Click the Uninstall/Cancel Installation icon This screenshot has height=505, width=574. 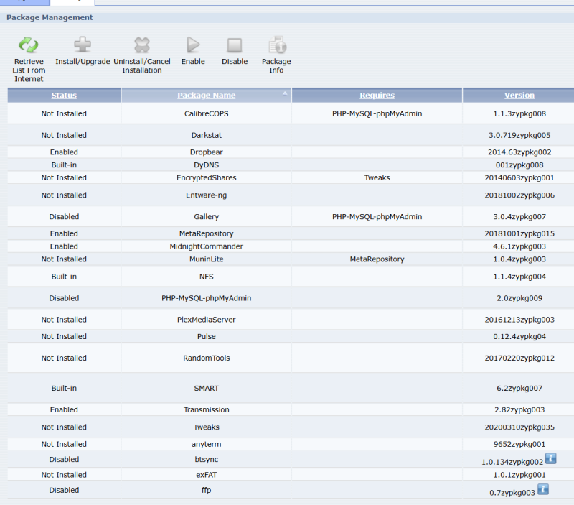click(141, 45)
